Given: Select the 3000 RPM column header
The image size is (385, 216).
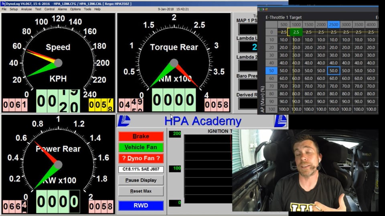Looking at the screenshot, I should pos(346,24).
